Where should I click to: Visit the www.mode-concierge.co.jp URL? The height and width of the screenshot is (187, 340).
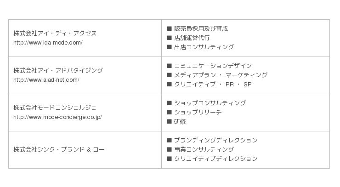[57, 117]
